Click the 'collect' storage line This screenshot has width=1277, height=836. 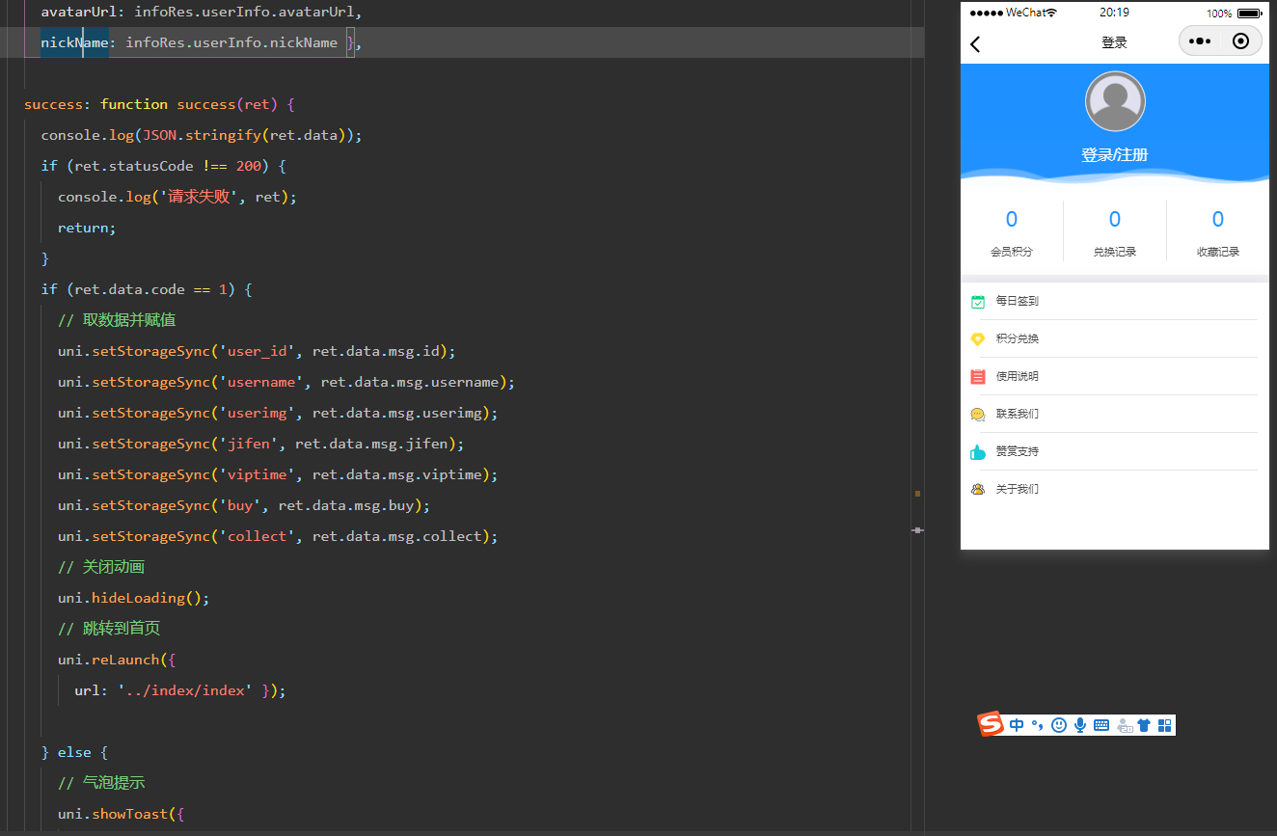pyautogui.click(x=278, y=536)
